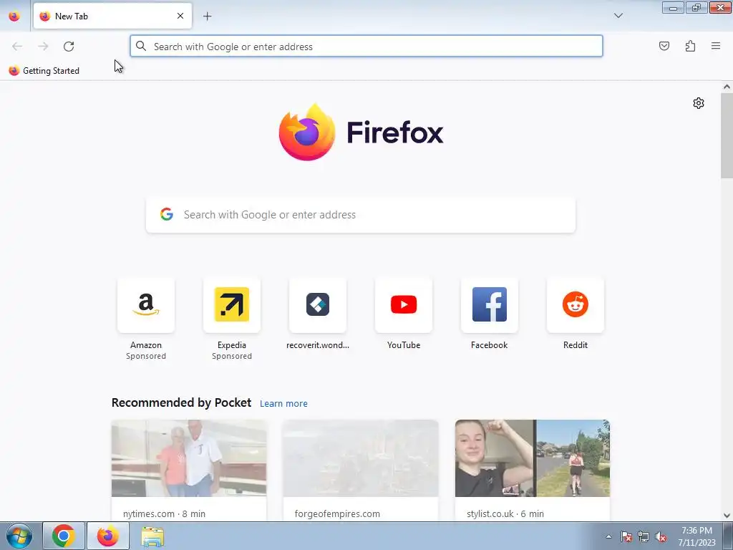
Task: Open Windows Explorer from taskbar
Action: point(152,536)
